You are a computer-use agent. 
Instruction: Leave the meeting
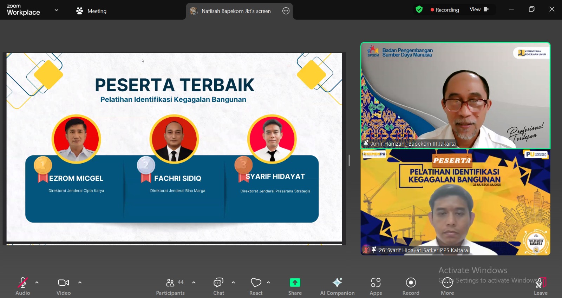coord(541,286)
